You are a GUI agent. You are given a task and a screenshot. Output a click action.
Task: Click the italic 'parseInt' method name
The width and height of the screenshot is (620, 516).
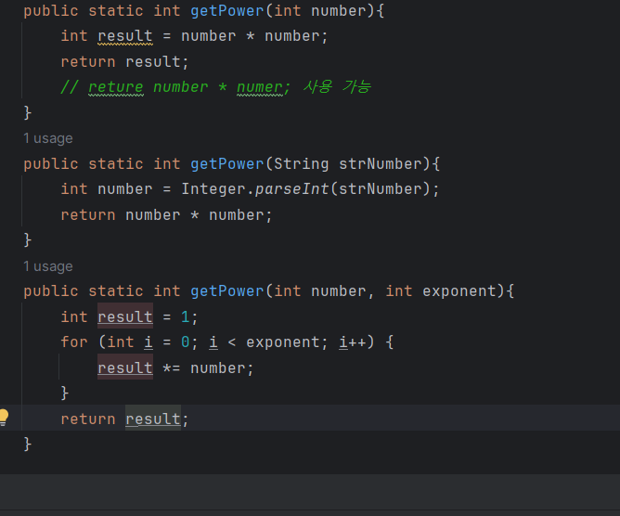click(291, 189)
